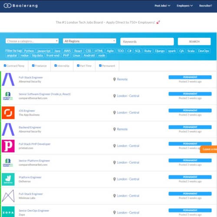The width and height of the screenshot is (217, 217).
Task: Expand the Post Jobs menu chevron
Action: pyautogui.click(x=169, y=6)
